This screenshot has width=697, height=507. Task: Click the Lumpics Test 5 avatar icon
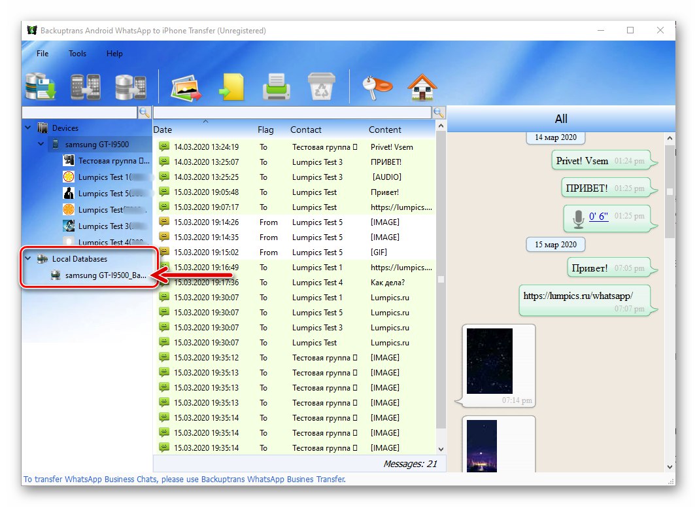click(x=69, y=193)
